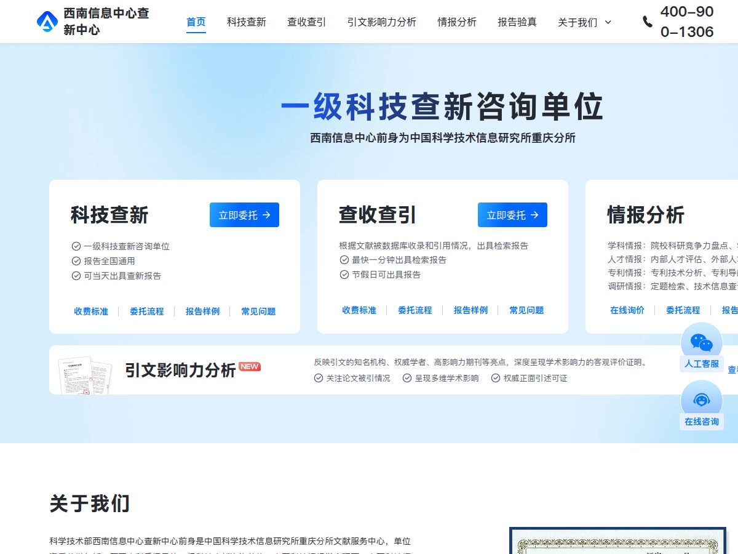Click the 查收查引 card heading

378,215
